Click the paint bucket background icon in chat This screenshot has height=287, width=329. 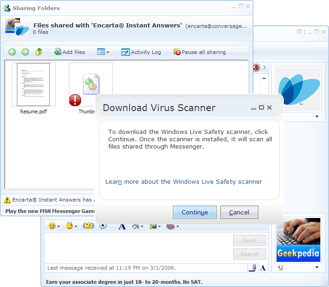coord(136,226)
